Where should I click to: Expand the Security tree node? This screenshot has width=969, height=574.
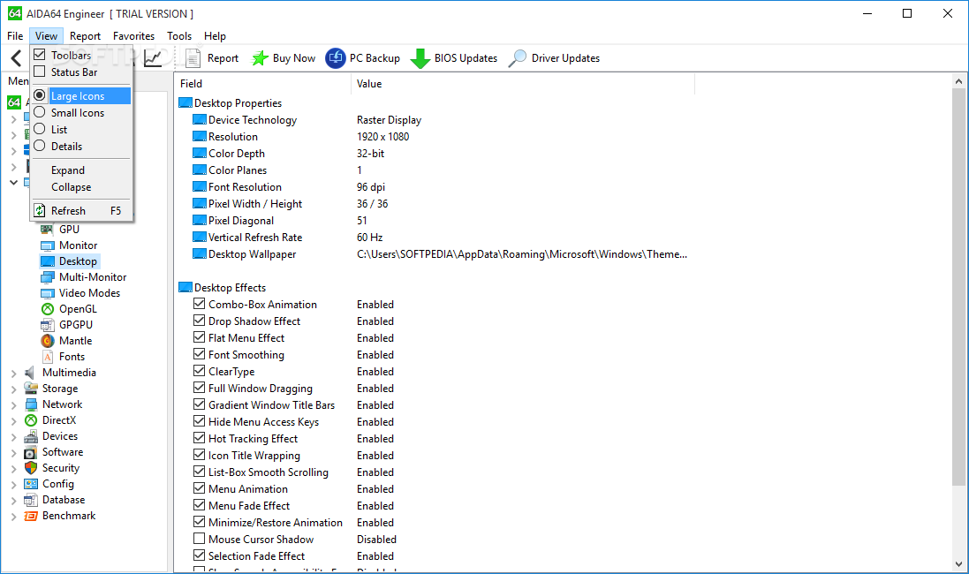point(13,469)
